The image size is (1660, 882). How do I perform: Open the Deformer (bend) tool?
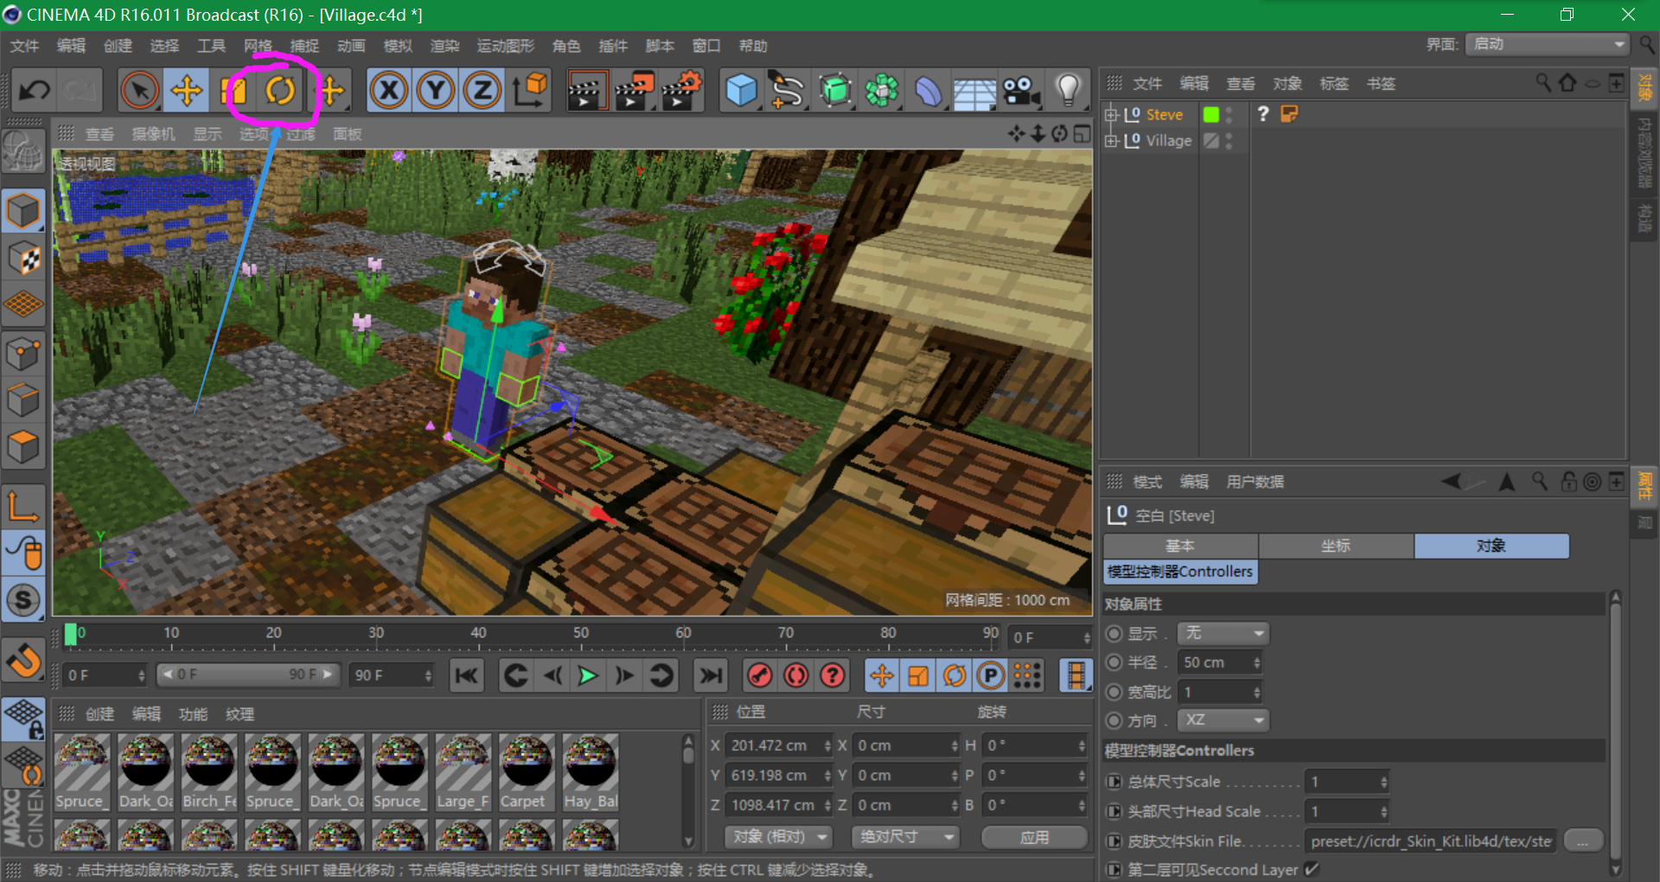coord(929,90)
